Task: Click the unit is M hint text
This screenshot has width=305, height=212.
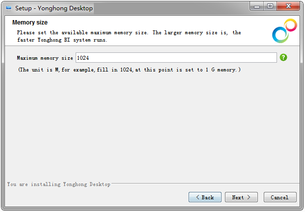Action: click(129, 70)
